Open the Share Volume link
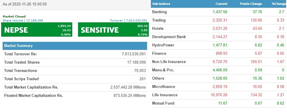The height and width of the screenshot is (112, 287). (x=23, y=20)
